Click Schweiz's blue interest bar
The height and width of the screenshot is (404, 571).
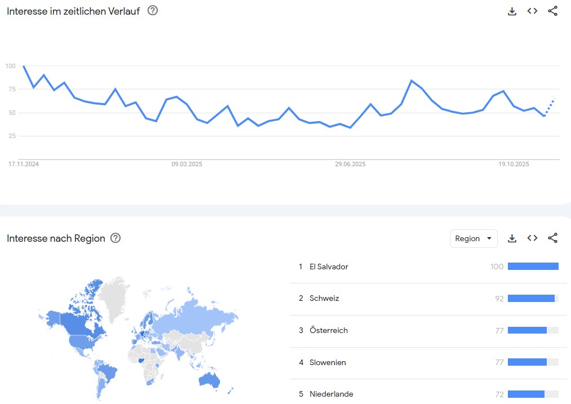531,299
